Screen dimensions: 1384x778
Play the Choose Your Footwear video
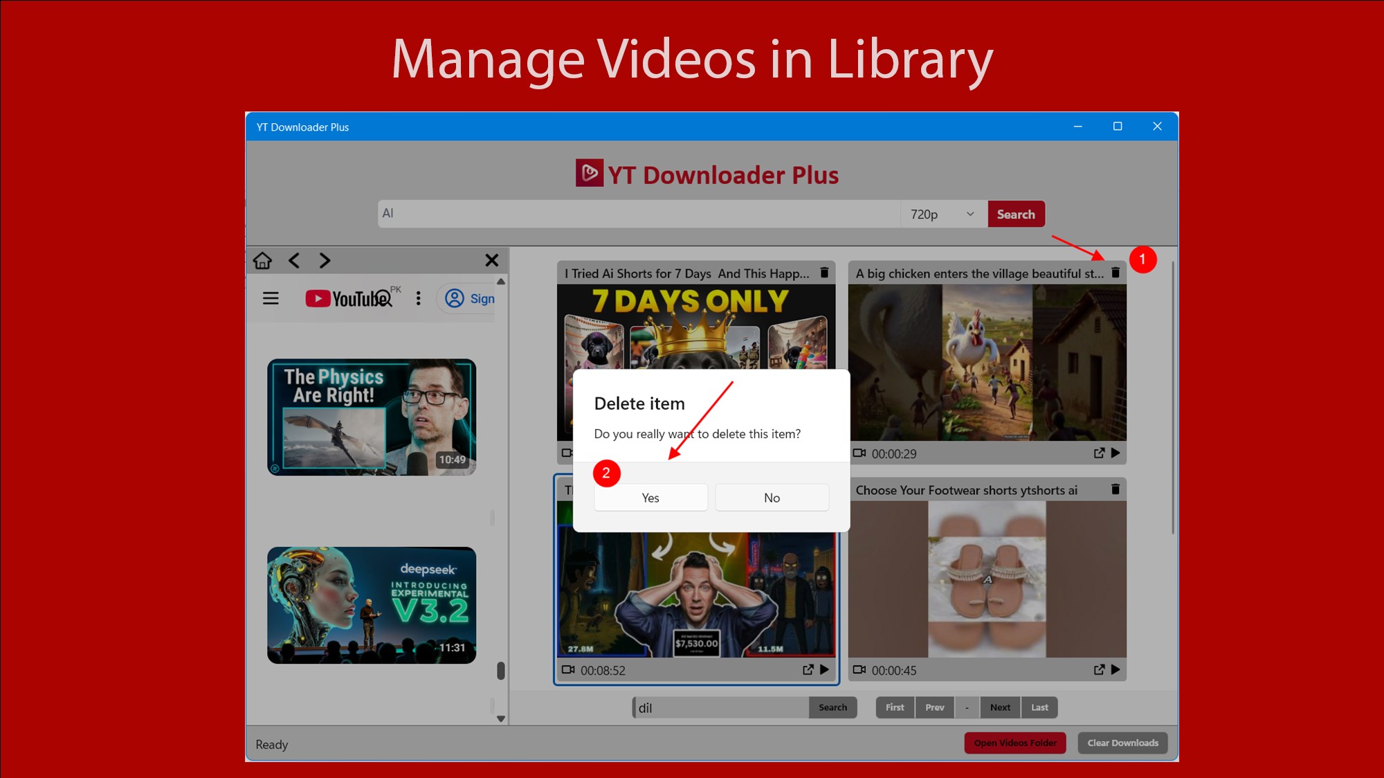1116,670
